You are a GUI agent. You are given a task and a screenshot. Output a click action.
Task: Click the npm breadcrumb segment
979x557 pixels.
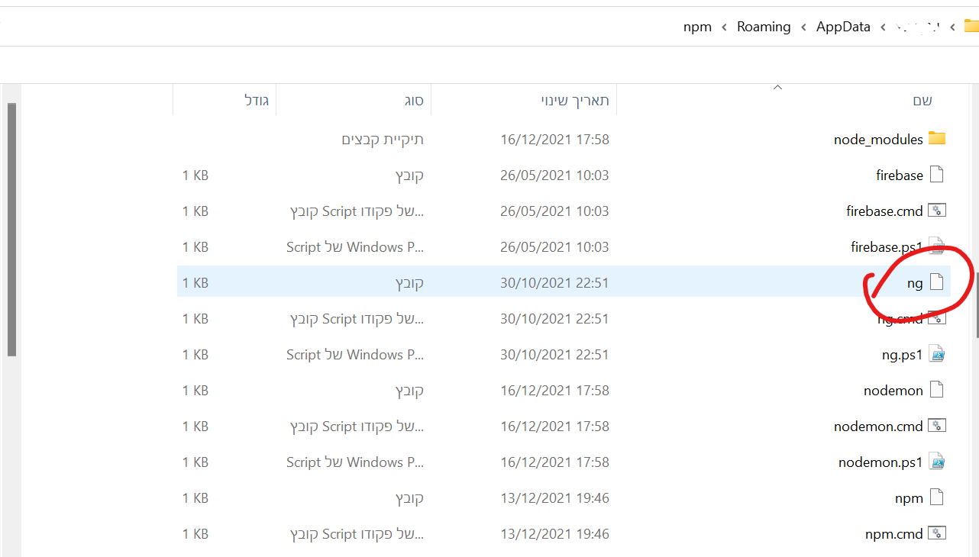697,27
